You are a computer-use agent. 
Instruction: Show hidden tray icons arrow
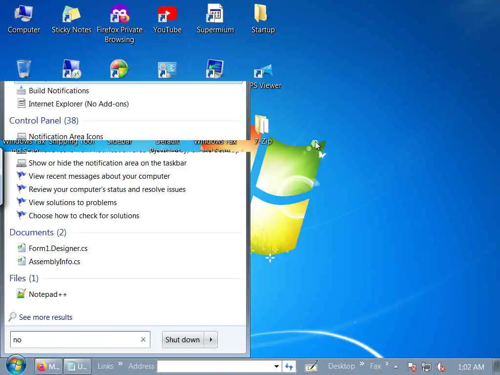[x=396, y=367]
